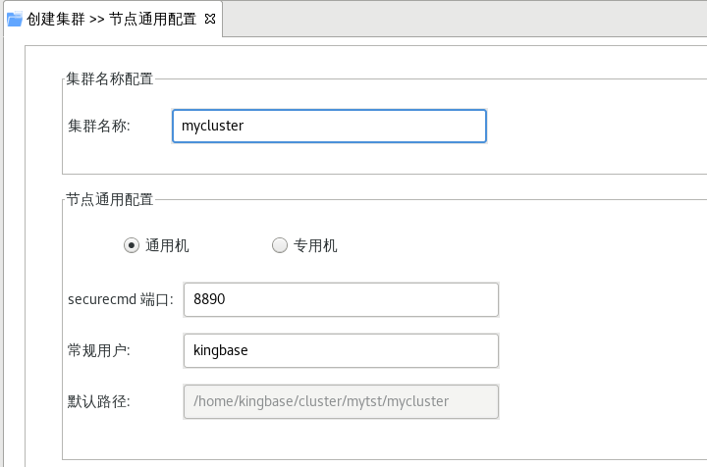This screenshot has width=707, height=467.
Task: Click the greyed-out 默认路径 path field
Action: coord(340,401)
